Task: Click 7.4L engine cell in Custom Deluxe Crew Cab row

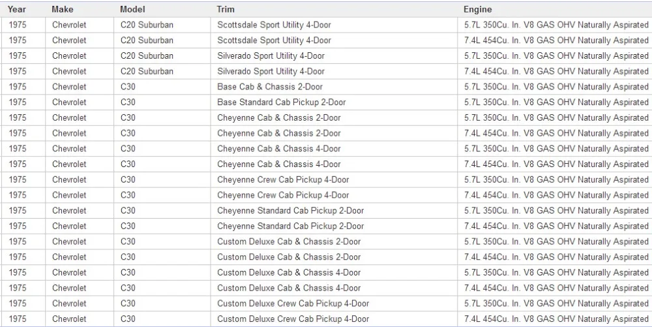Action: pos(556,319)
